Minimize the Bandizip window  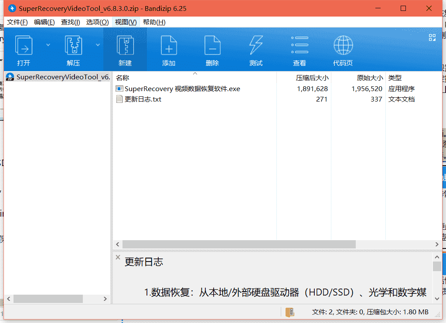(x=378, y=9)
